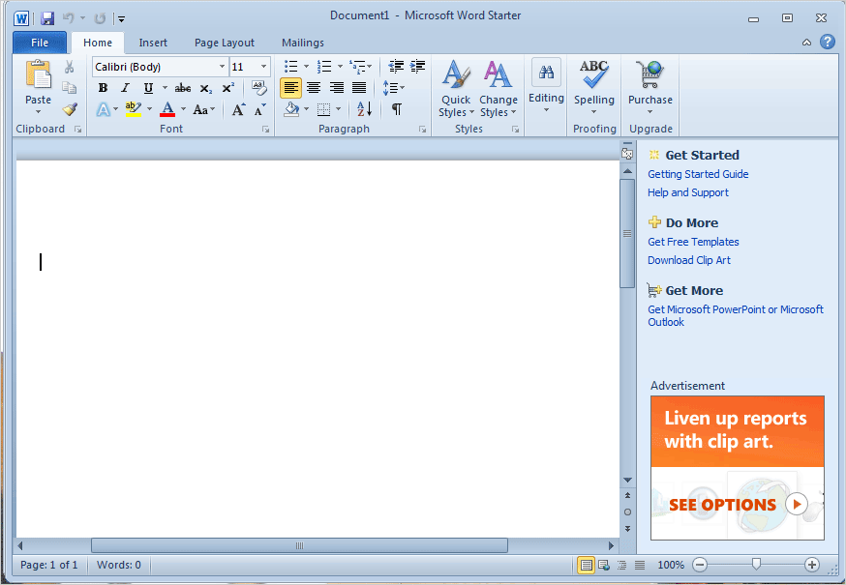Open the Getting Started Guide link
This screenshot has width=846, height=585.
[x=698, y=174]
